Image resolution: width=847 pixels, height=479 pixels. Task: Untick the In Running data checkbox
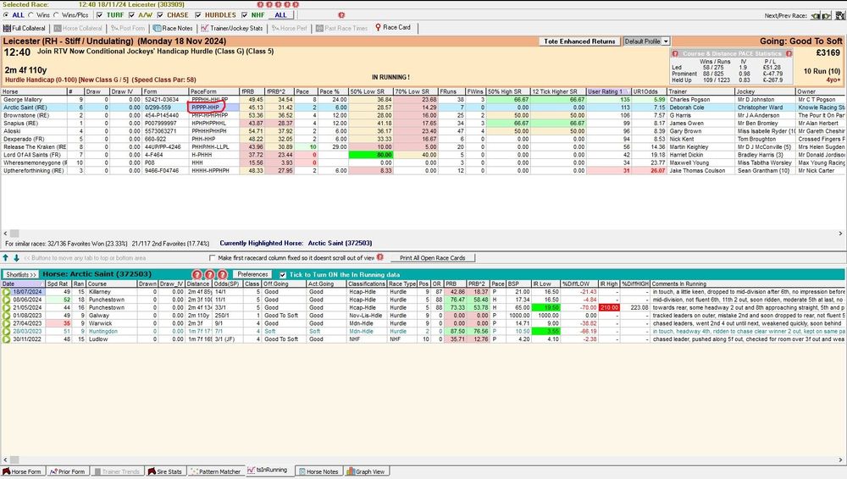tap(283, 275)
